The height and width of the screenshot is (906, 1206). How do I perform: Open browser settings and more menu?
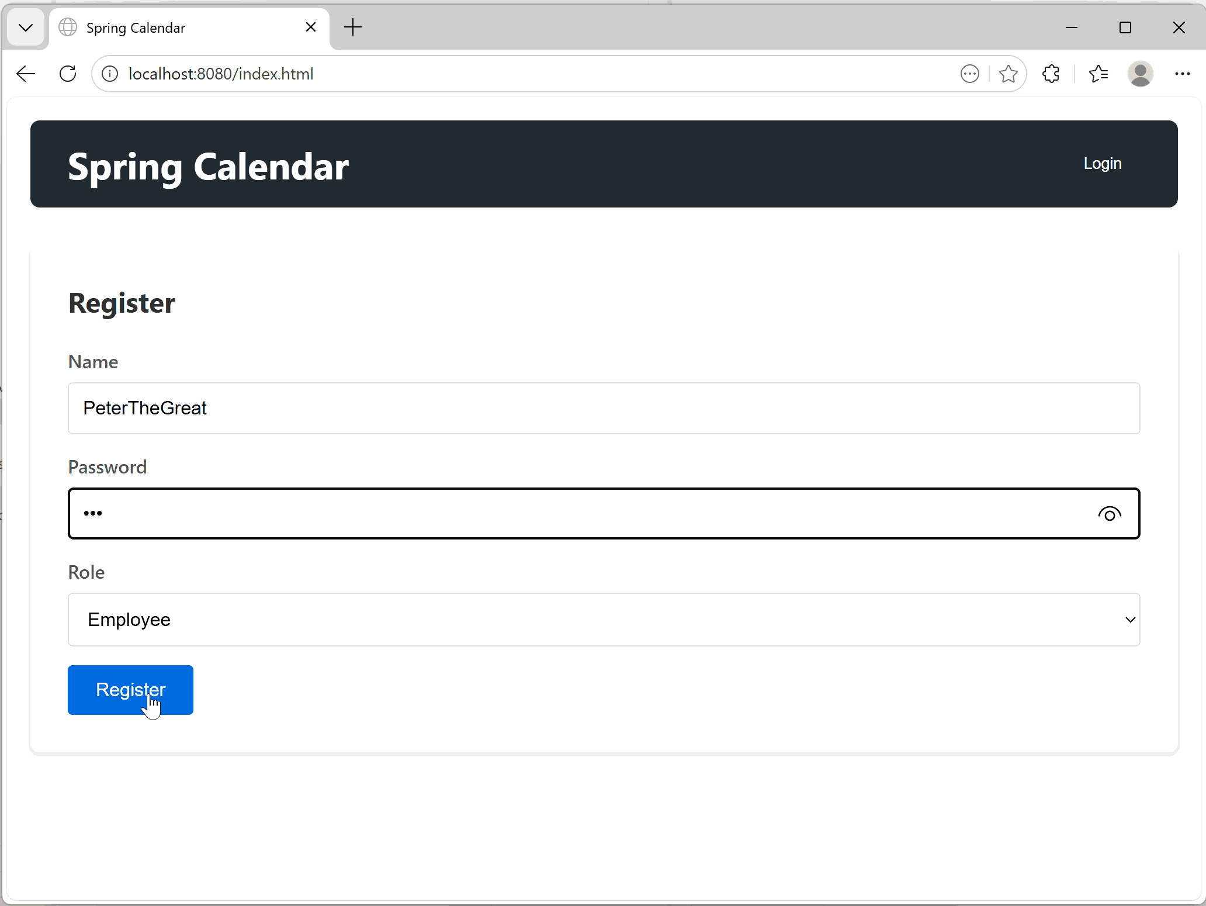[1182, 74]
